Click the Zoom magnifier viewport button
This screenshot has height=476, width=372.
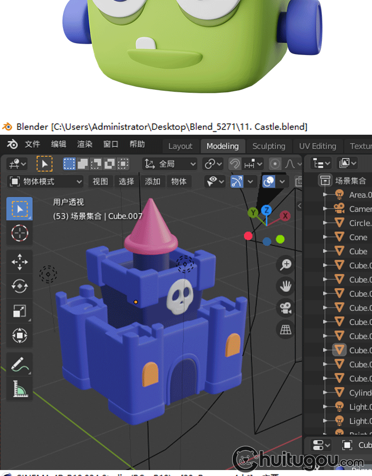coord(286,265)
